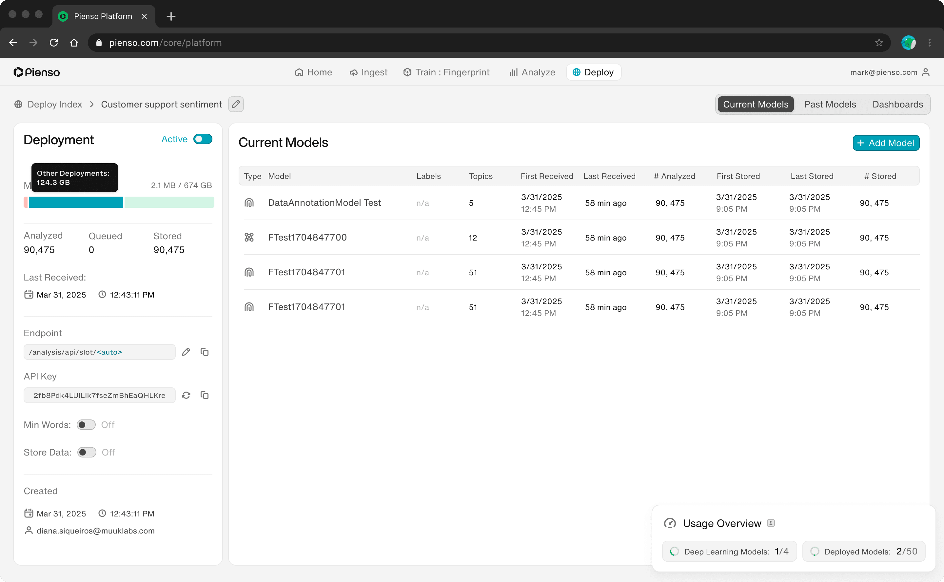The width and height of the screenshot is (944, 582).
Task: Toggle the Active deployment switch
Action: tap(203, 139)
